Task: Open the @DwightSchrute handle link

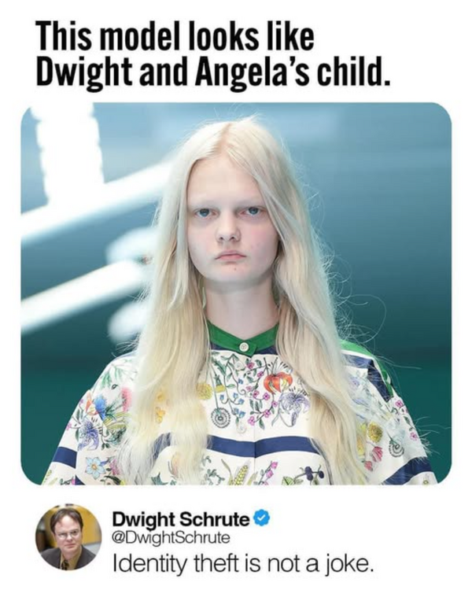Action: coord(171,537)
